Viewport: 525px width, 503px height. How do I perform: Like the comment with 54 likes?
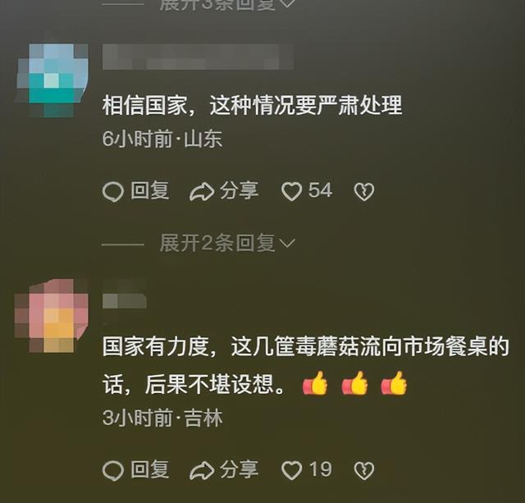pyautogui.click(x=291, y=191)
